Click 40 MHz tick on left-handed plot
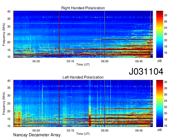The image size is (170, 138). (9, 81)
